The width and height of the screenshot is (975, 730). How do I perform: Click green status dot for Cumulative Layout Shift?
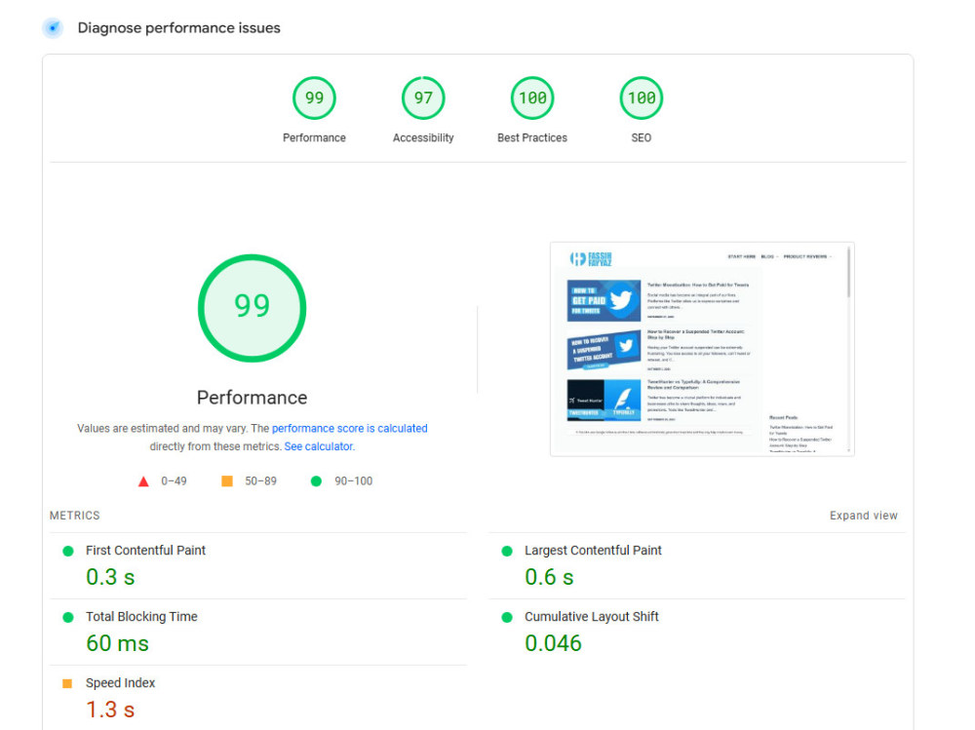(x=507, y=618)
